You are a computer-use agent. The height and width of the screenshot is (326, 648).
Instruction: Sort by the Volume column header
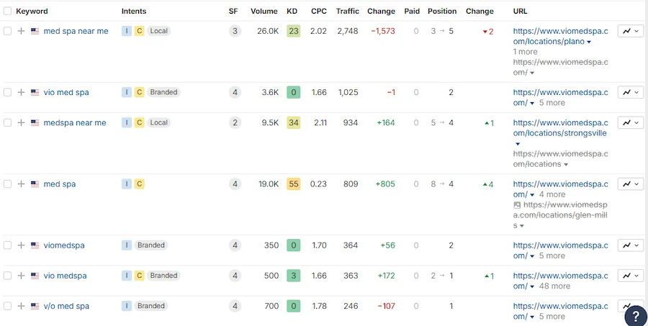click(264, 12)
